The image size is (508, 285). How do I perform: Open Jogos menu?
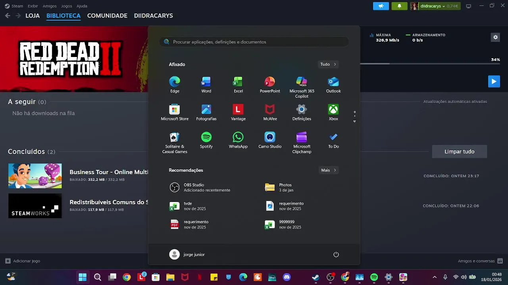click(67, 6)
